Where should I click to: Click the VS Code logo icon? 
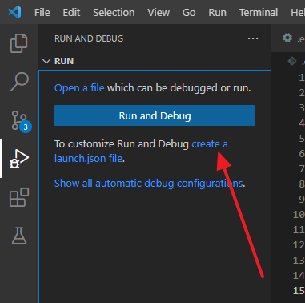pyautogui.click(x=14, y=12)
